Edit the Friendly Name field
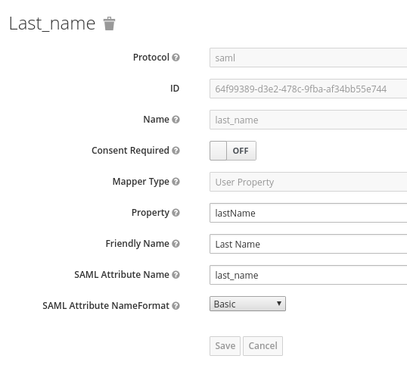 pos(309,244)
